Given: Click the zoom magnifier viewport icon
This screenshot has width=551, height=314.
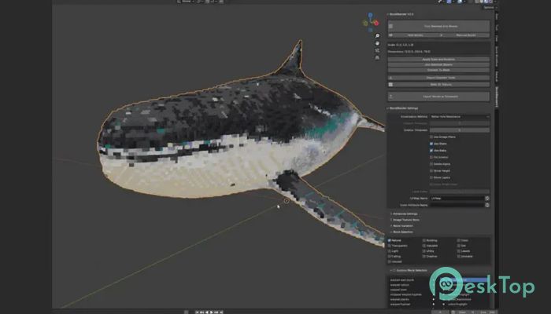Looking at the screenshot, I should pos(377,36).
